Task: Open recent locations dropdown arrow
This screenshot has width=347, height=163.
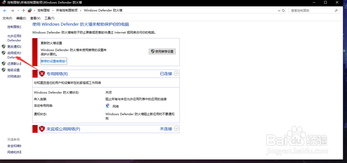Action: 18,11
